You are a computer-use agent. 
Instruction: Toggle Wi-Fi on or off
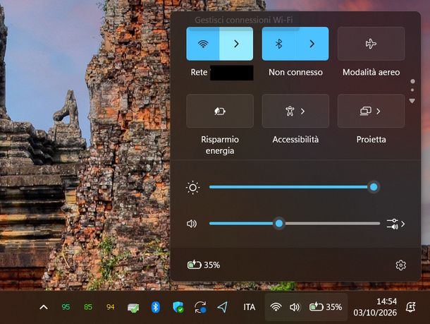click(x=203, y=44)
